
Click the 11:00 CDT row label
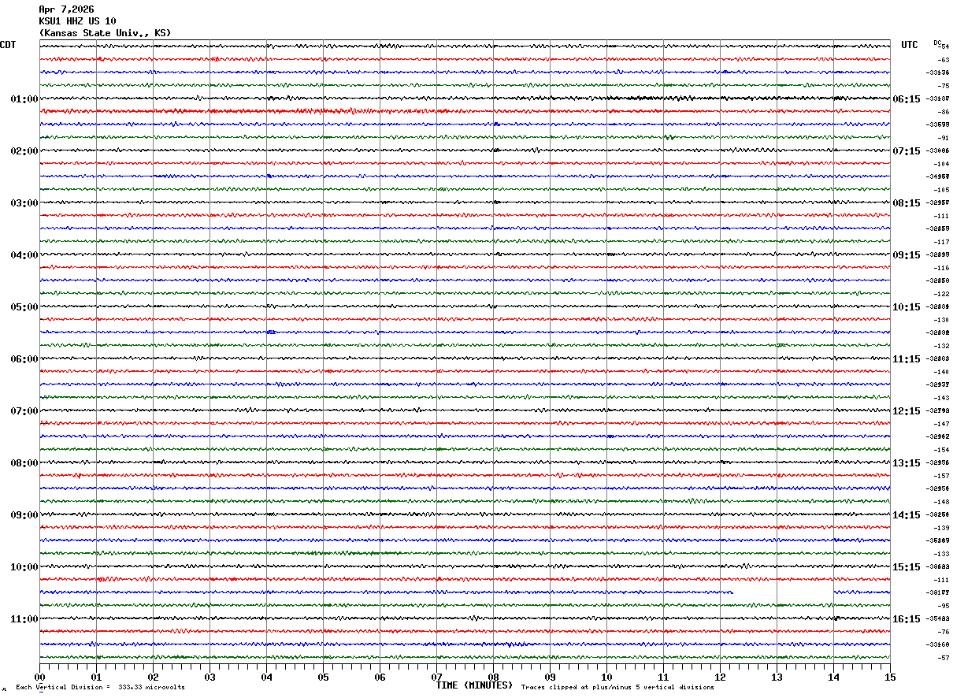point(24,619)
